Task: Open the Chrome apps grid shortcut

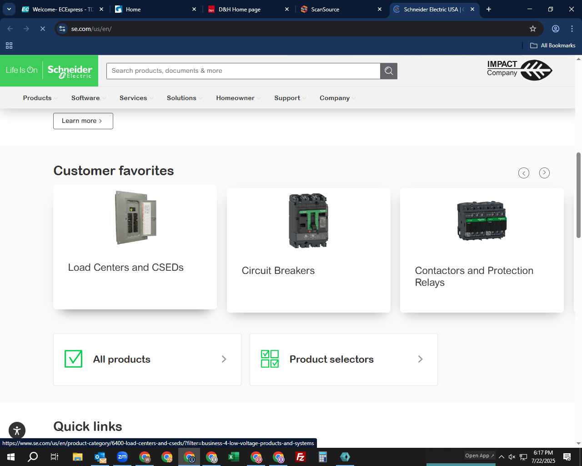Action: [x=9, y=46]
